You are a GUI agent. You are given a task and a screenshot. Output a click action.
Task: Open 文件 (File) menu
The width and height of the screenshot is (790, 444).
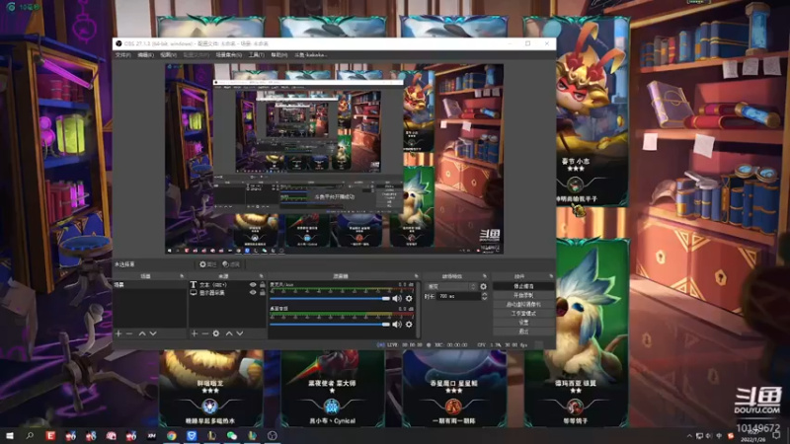(x=122, y=55)
